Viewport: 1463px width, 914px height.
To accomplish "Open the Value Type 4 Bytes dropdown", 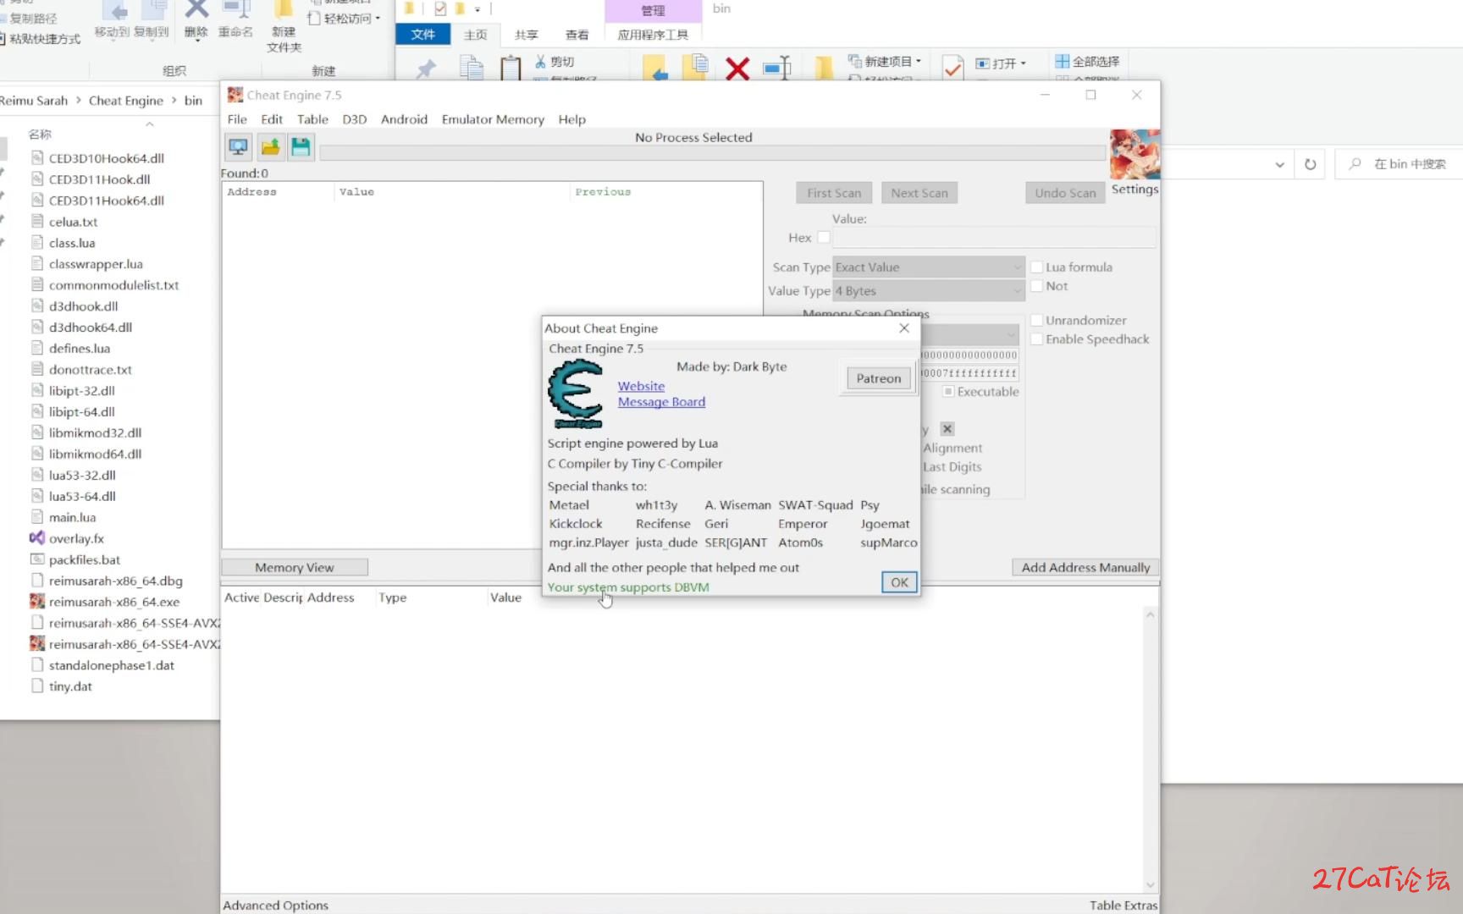I will [928, 291].
